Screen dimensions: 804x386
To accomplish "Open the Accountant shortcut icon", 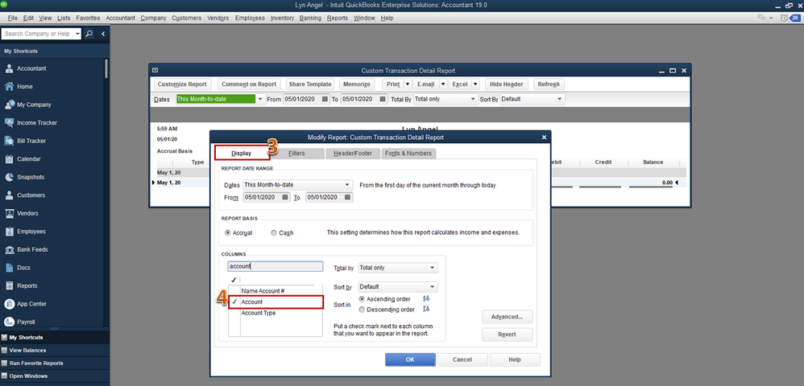I will (9, 68).
